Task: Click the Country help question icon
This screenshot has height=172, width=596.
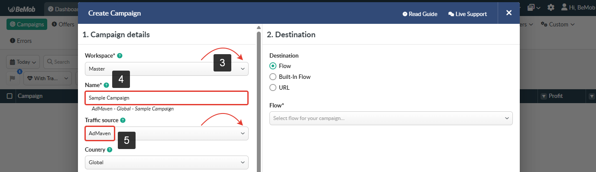Action: [x=110, y=149]
